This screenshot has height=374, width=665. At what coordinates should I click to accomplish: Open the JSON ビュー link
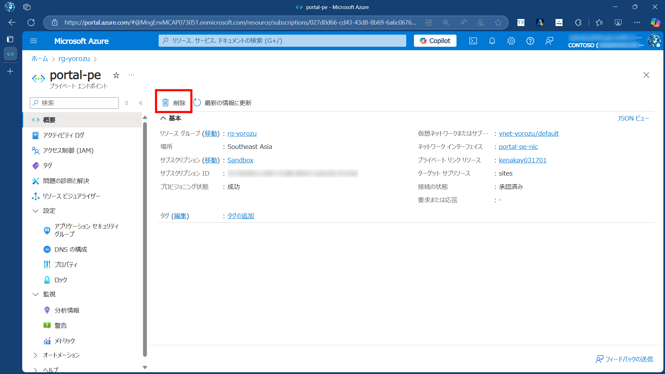coord(633,118)
